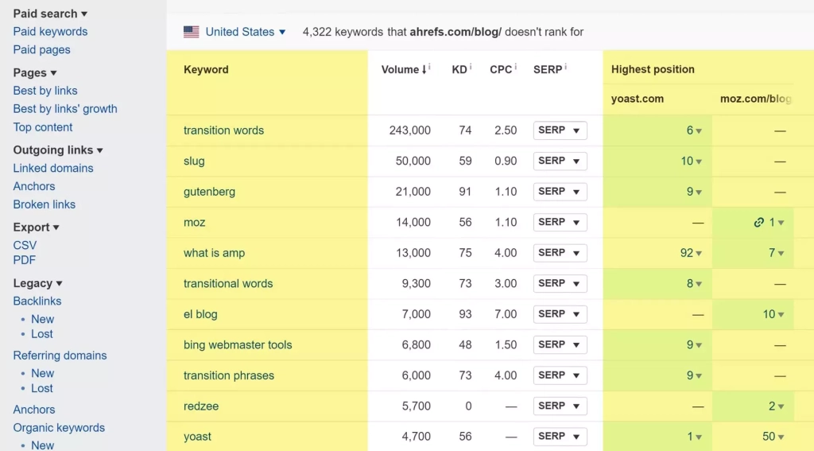The width and height of the screenshot is (814, 451).
Task: Open moz.com/blog position 50 for yoast
Action: [773, 437]
